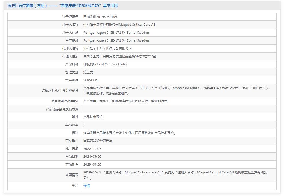Click the document icon in the page header

(9, 5)
